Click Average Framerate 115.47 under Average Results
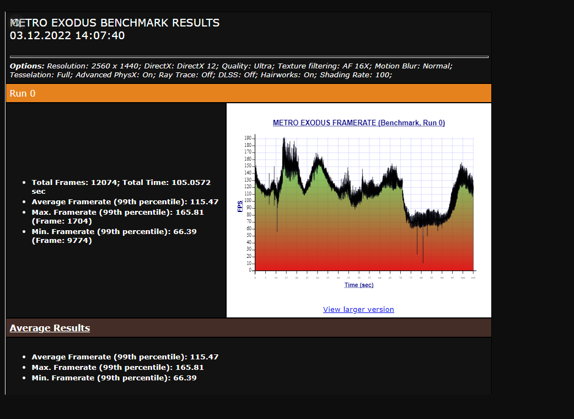Screen dimensions: 574x419 click(125, 357)
